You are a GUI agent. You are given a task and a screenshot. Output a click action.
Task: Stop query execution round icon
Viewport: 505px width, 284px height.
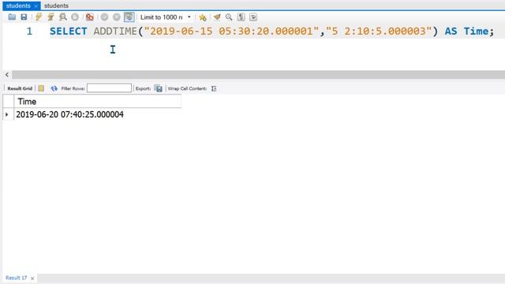75,17
